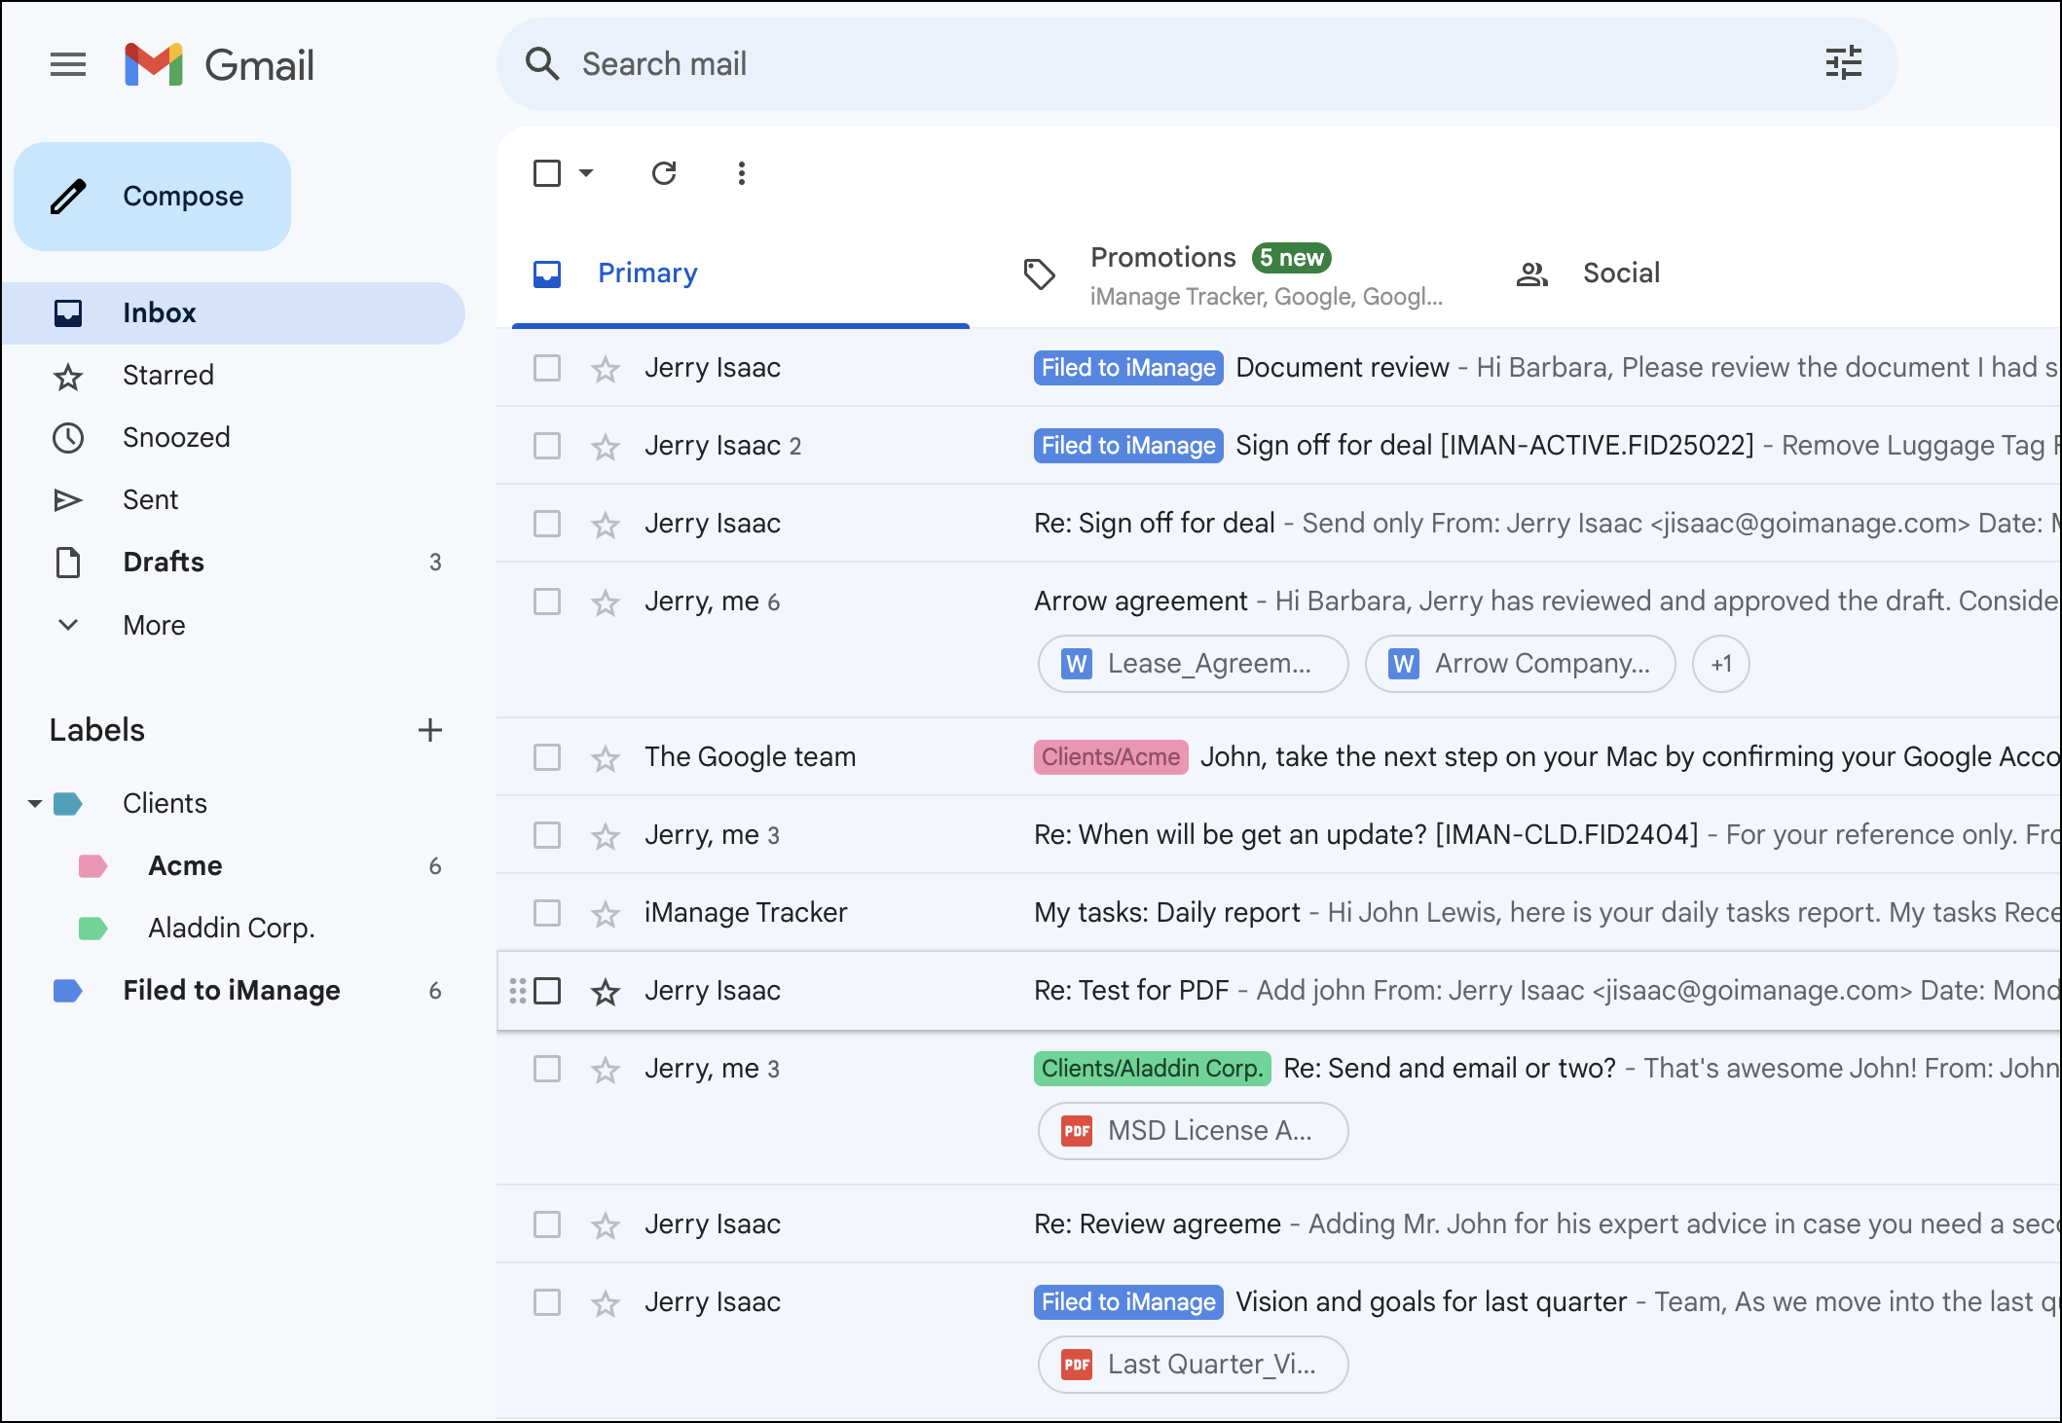The image size is (2062, 1423).
Task: Click the green Aladdin Corp. label color tag
Action: [x=92, y=929]
